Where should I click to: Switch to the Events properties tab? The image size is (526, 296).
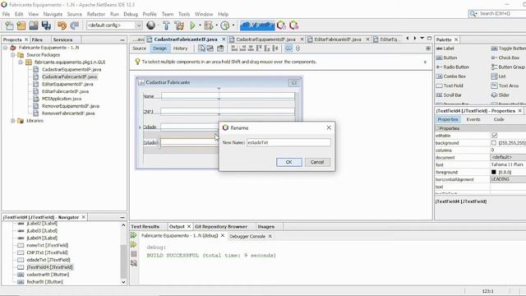point(473,119)
